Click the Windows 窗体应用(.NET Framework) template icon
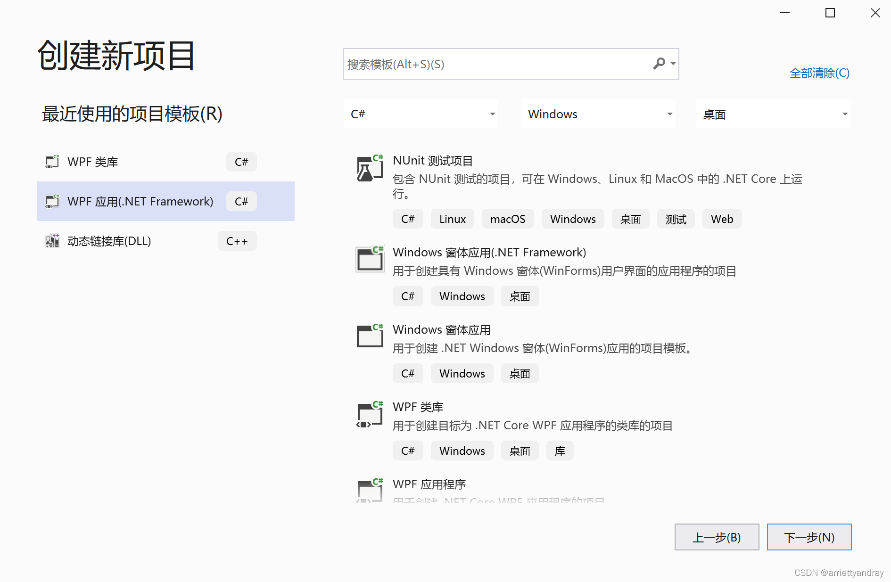Image resolution: width=891 pixels, height=582 pixels. point(370,259)
